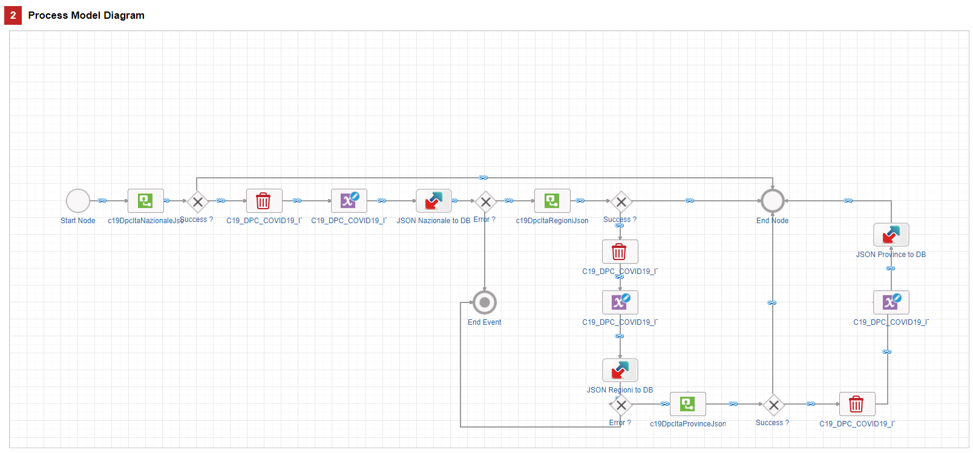The height and width of the screenshot is (453, 973).
Task: Click the link icon on the vertical connector below End Node
Action: point(772,302)
